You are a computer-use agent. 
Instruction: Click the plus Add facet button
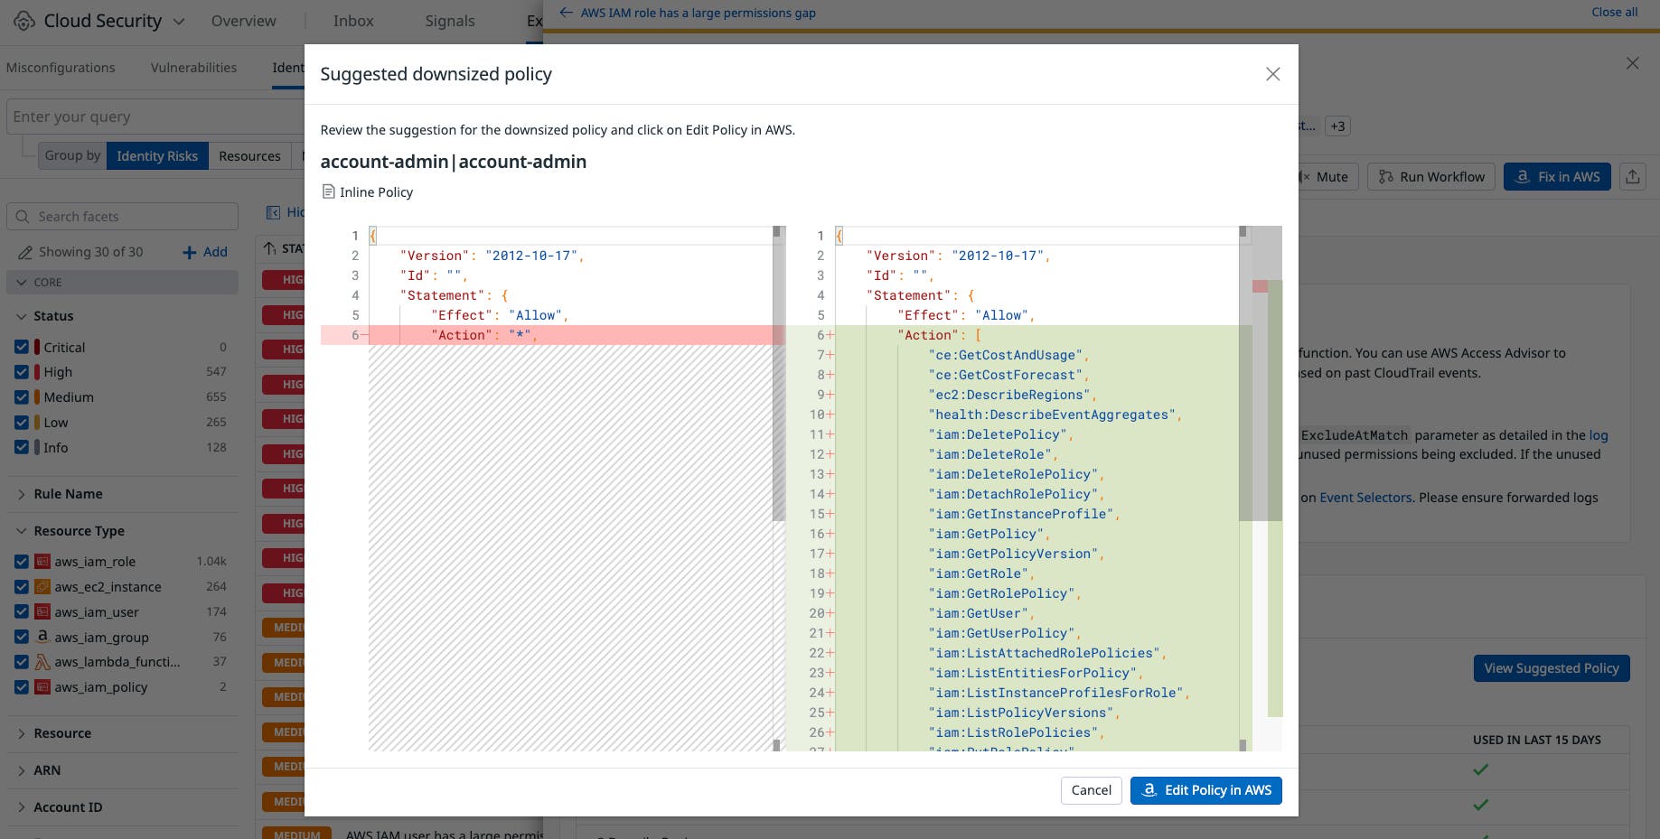coord(205,252)
